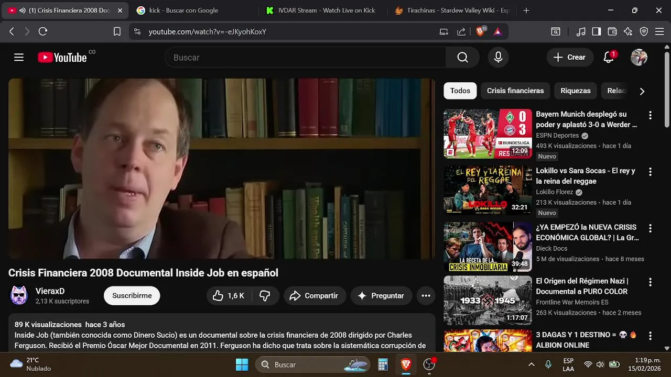This screenshot has height=377, width=671.
Task: Open options for Lokillo vs Sara Socas video
Action: tap(650, 172)
